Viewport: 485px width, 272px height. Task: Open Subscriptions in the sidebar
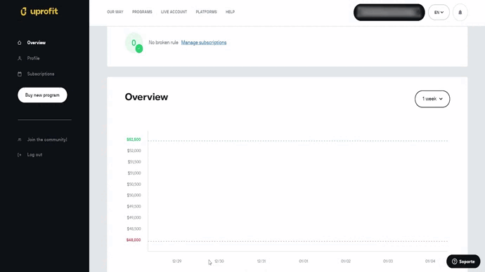(41, 74)
